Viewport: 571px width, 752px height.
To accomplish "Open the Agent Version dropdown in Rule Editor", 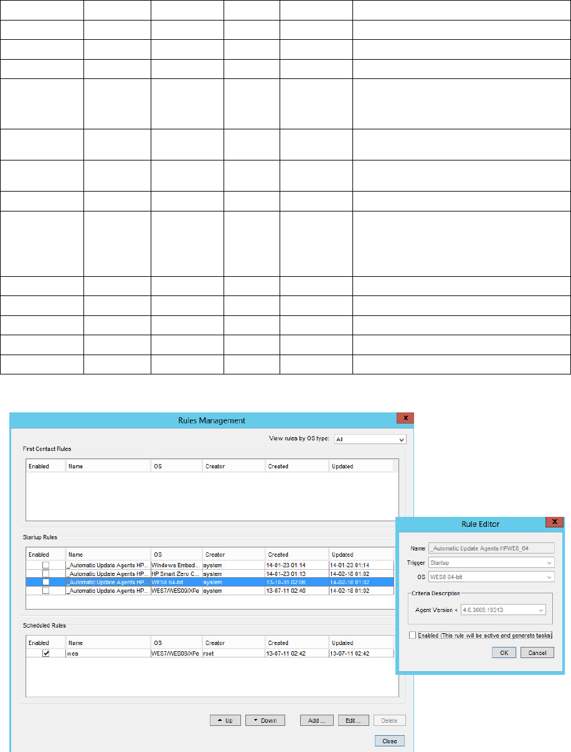I will [503, 610].
